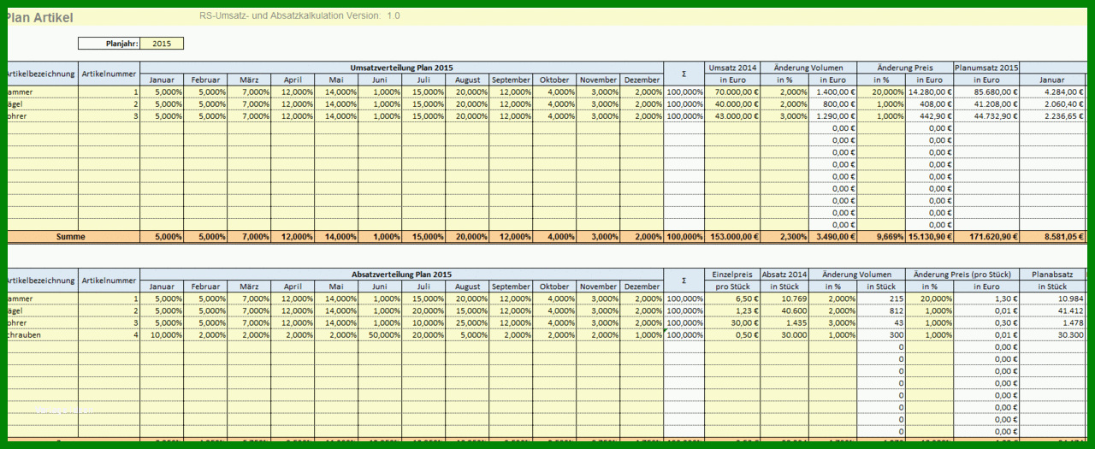Click the Planjahr value cell 2015
This screenshot has width=1095, height=449.
point(162,44)
